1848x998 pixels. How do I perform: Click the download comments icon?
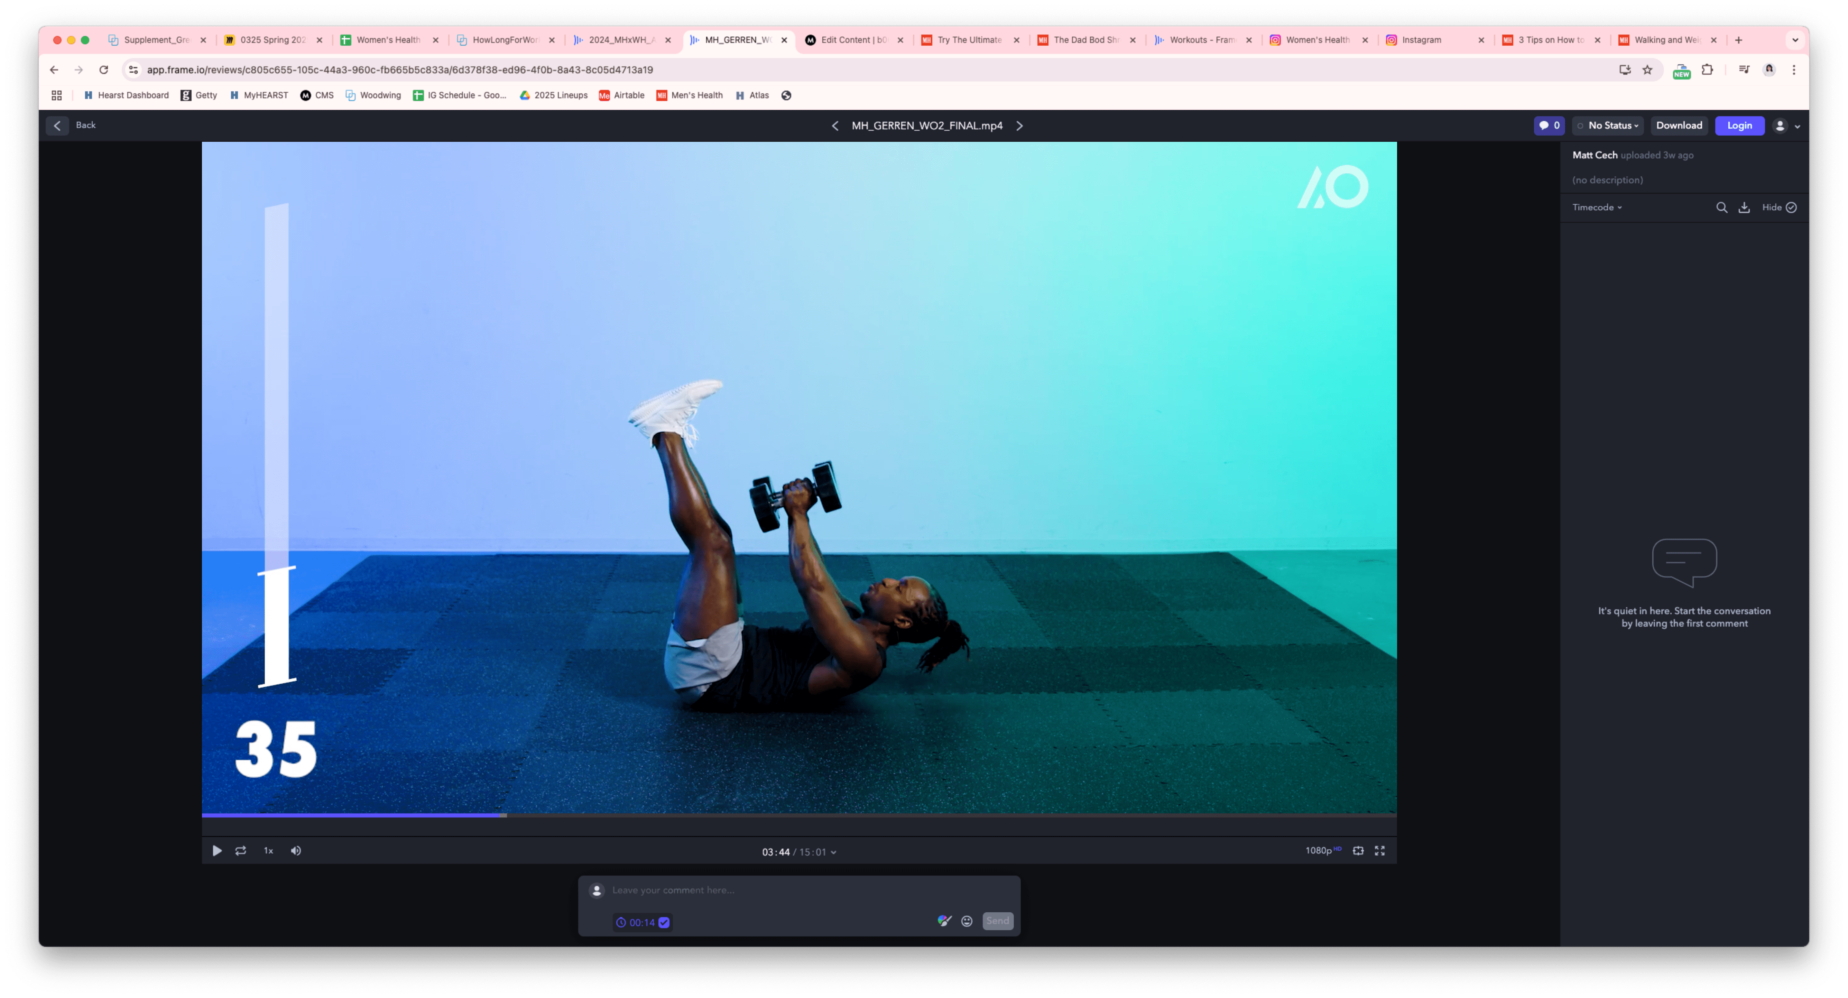(x=1744, y=207)
